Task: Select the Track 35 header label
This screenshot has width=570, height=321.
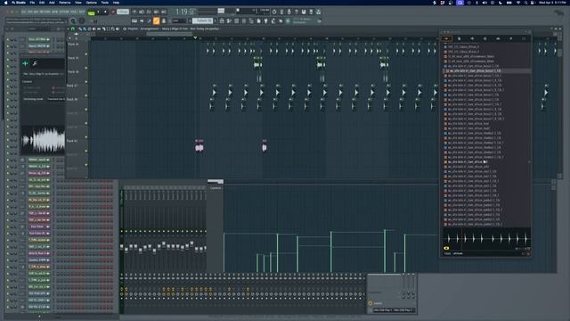Action: pos(73,58)
